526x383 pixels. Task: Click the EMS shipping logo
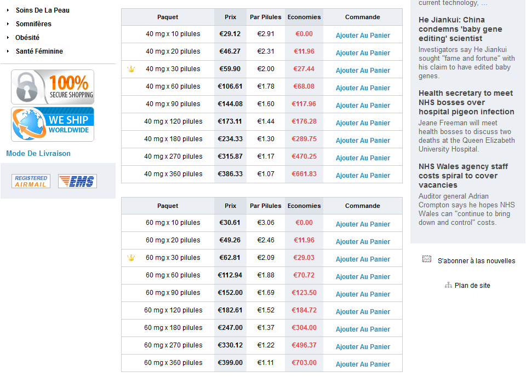click(77, 181)
